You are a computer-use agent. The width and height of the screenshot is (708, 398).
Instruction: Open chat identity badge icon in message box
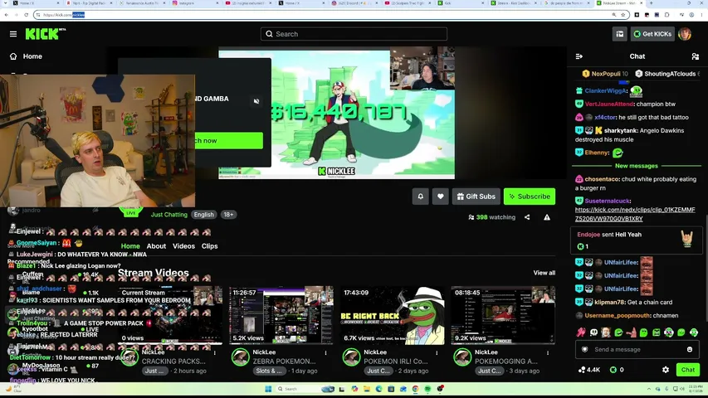(x=584, y=349)
